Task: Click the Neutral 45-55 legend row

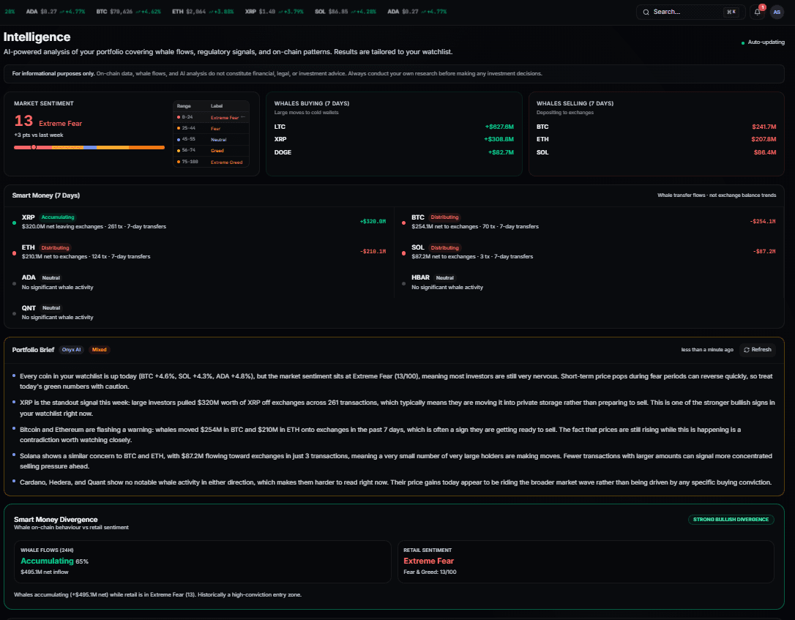Action: click(x=211, y=139)
